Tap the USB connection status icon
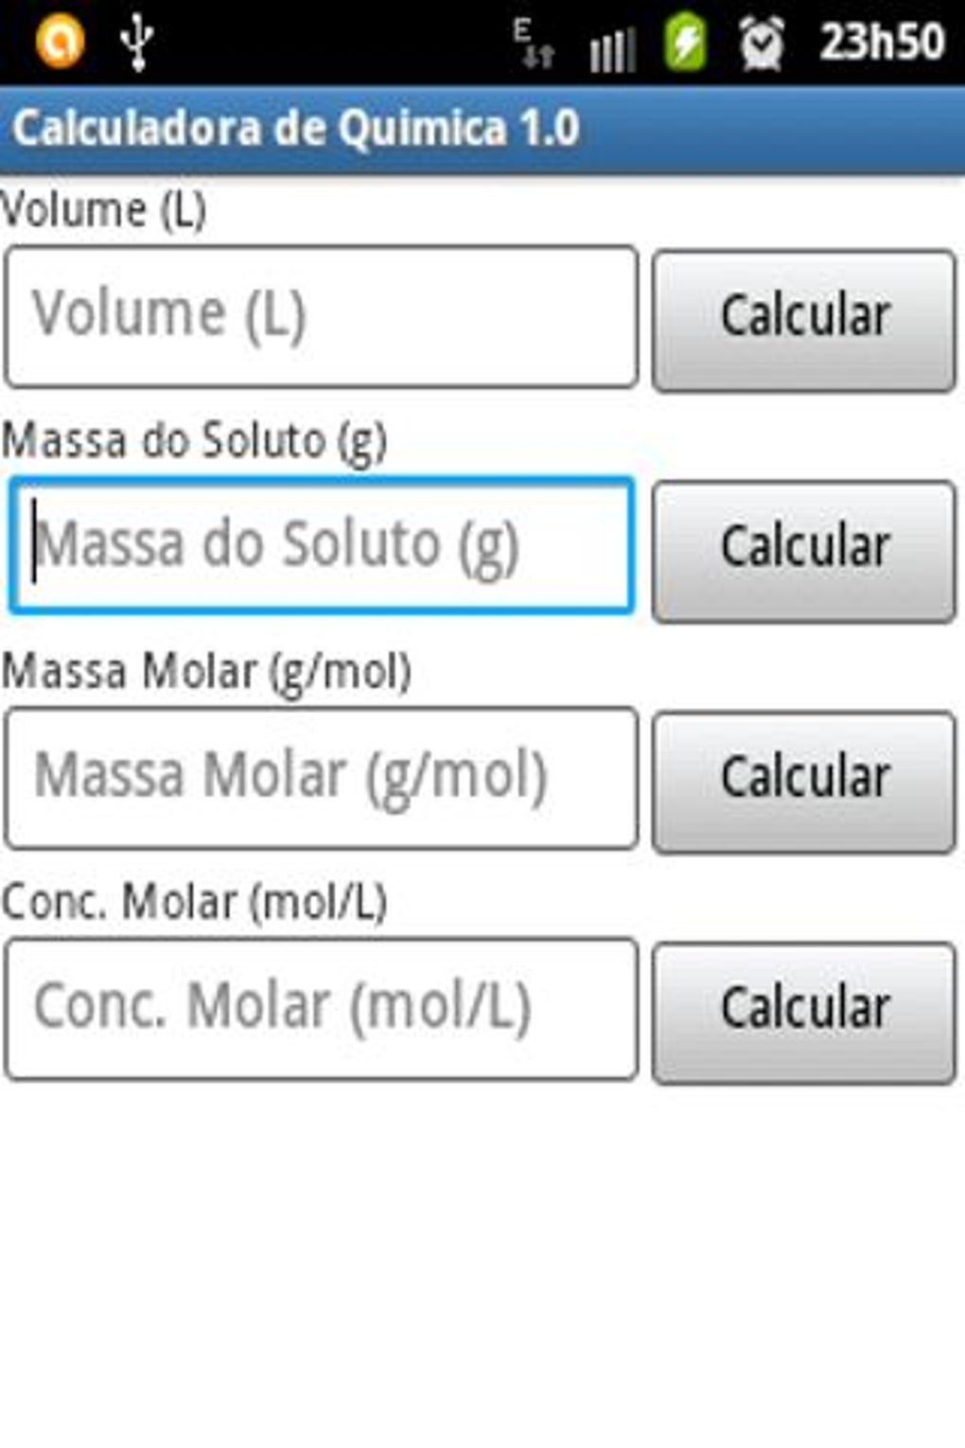Image resolution: width=965 pixels, height=1448 pixels. [137, 42]
